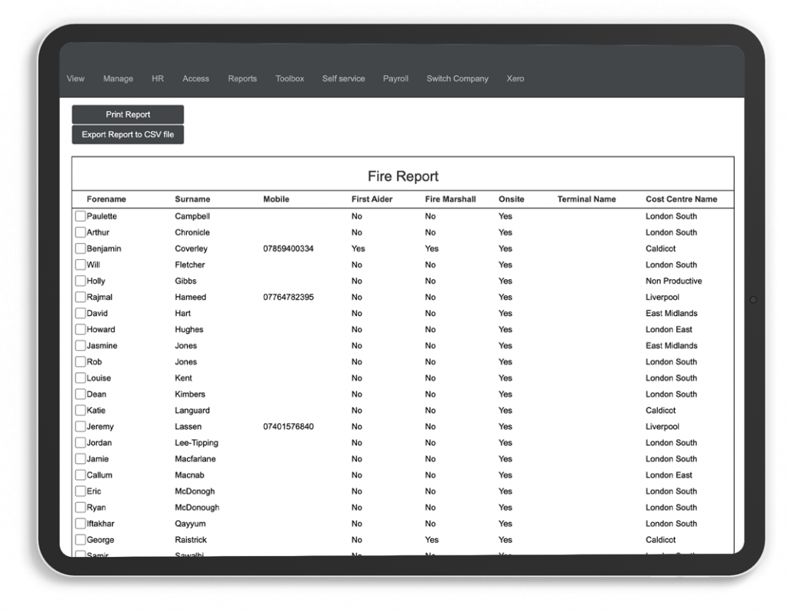Toggle the checkbox for David Hart

tap(80, 313)
